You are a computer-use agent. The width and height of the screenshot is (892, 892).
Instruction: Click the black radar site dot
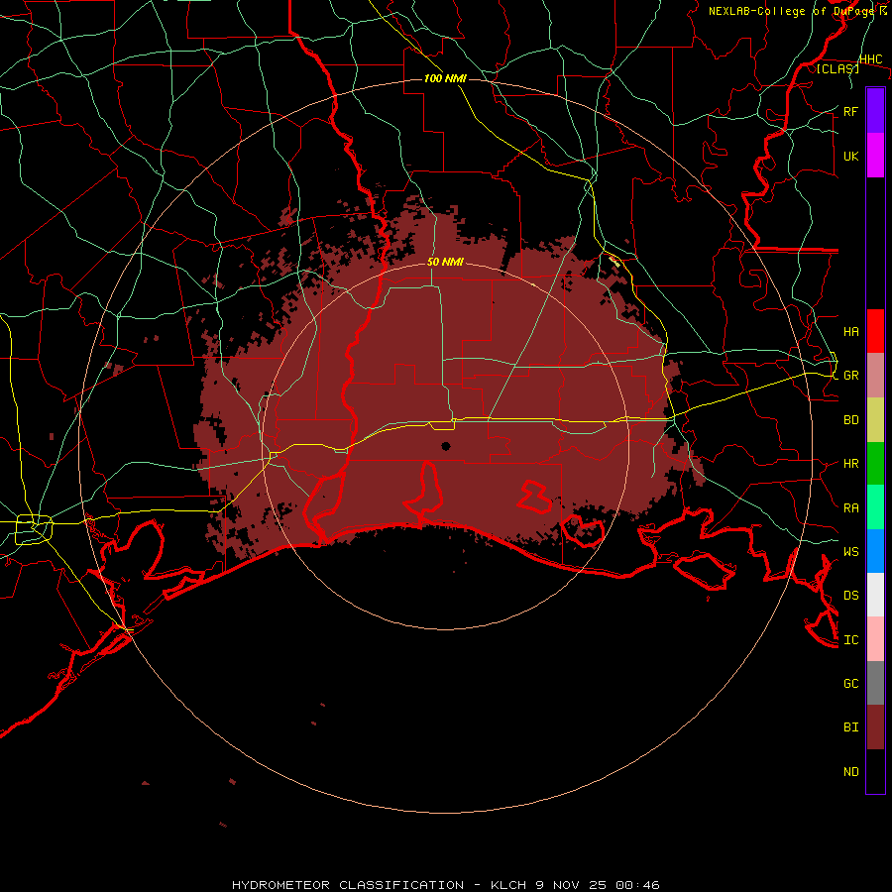[445, 446]
